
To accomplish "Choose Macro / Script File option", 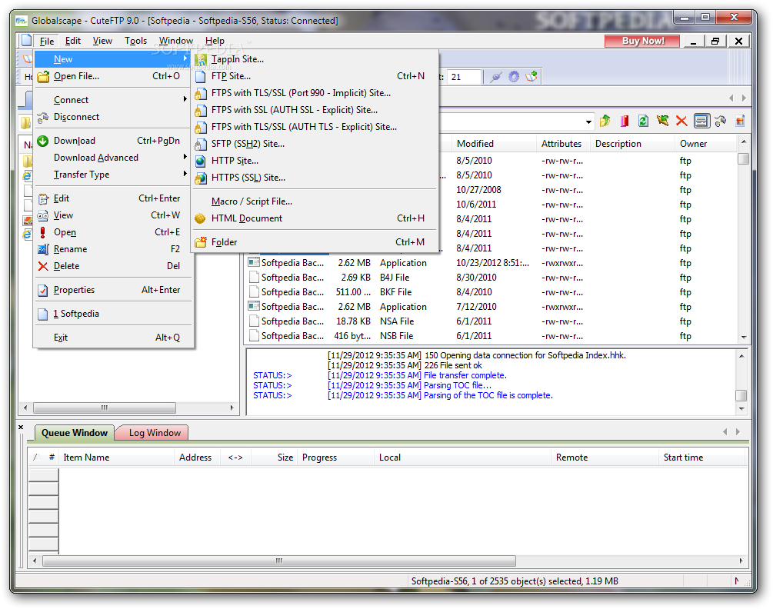I will click(315, 201).
